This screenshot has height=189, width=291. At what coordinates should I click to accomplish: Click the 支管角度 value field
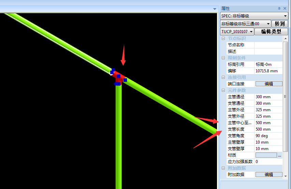click(268, 136)
